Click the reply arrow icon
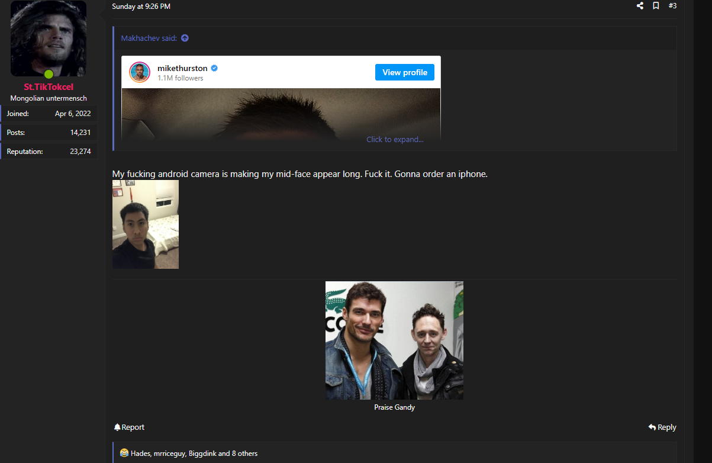Screen dimensions: 712x463 pyautogui.click(x=652, y=427)
